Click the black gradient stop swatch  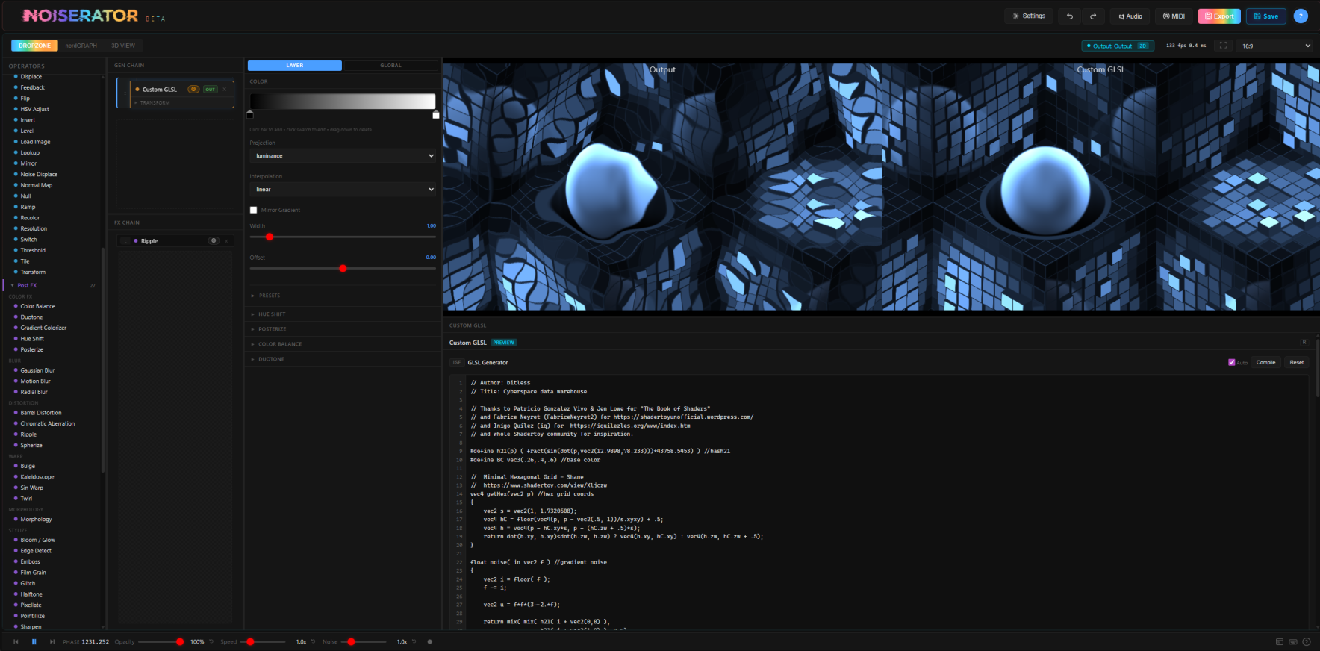click(x=250, y=115)
